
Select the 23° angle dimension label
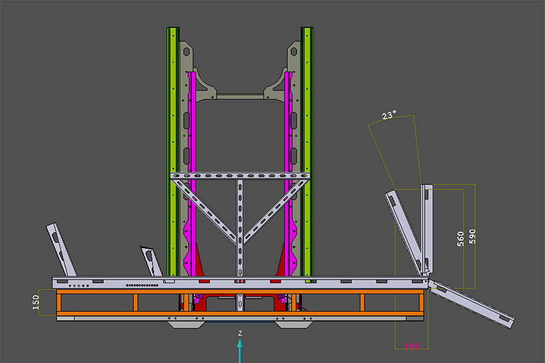(389, 115)
